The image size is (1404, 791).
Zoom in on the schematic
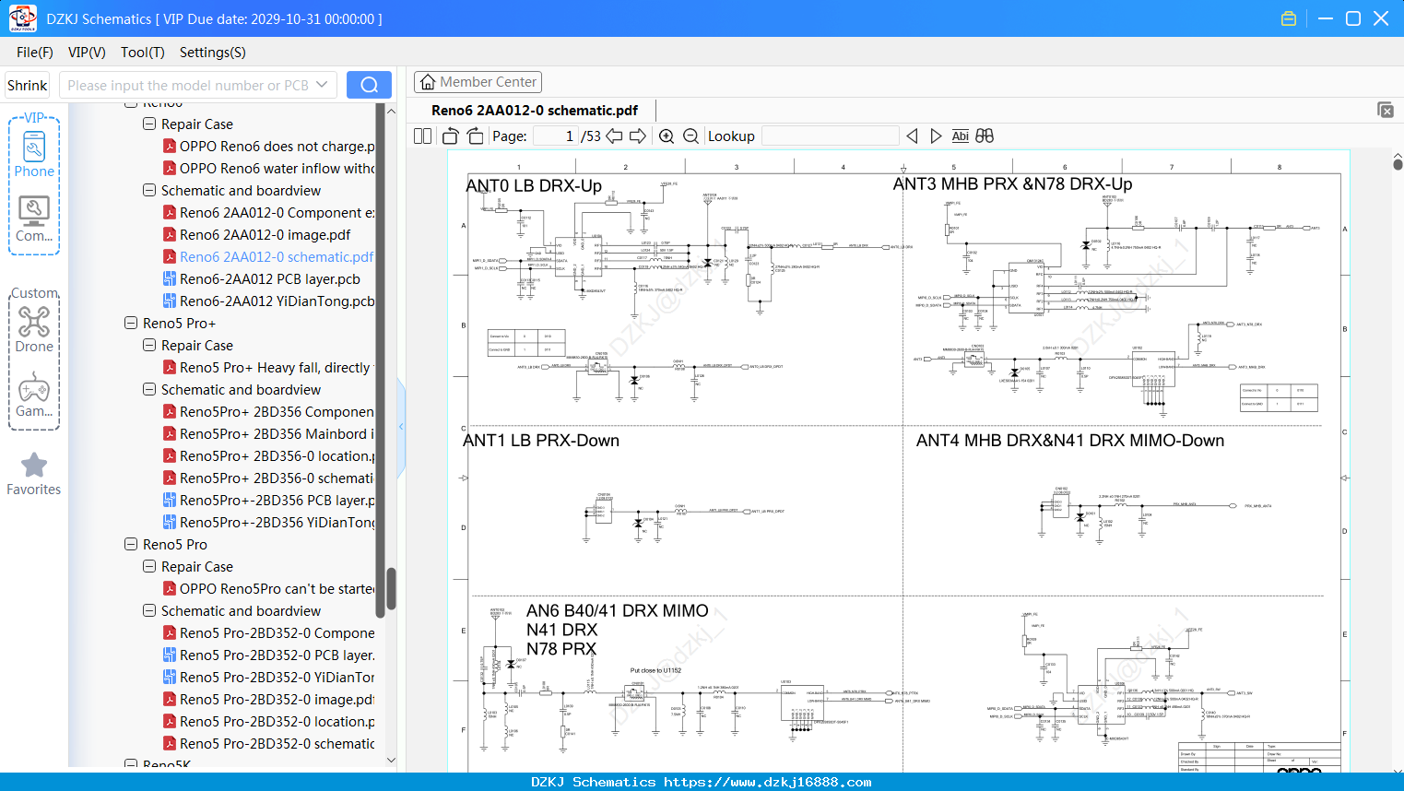pyautogui.click(x=667, y=136)
